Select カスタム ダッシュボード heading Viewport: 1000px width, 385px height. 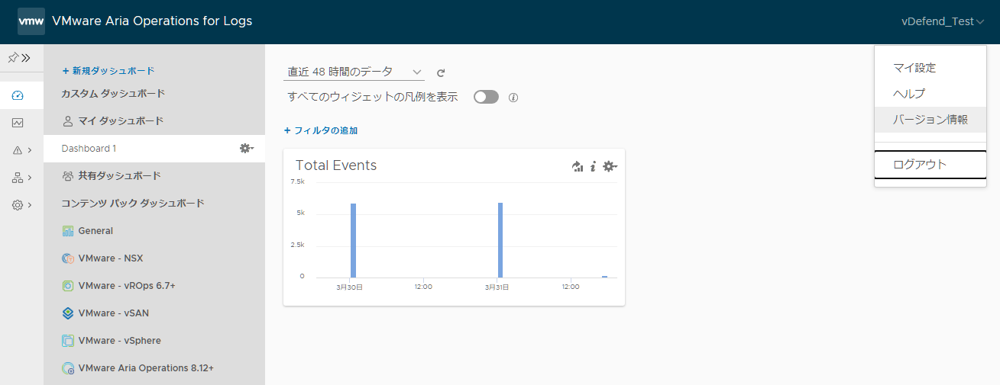(113, 93)
